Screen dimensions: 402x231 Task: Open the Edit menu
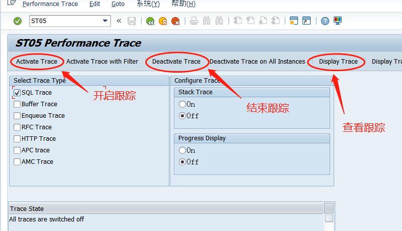coord(94,4)
